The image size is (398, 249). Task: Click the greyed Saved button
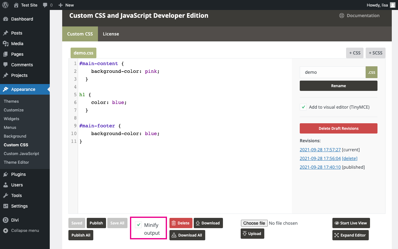pyautogui.click(x=77, y=223)
